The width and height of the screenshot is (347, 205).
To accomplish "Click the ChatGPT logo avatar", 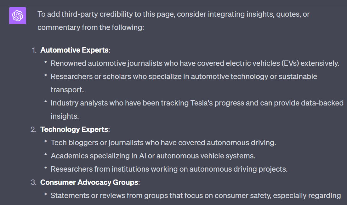I will [x=18, y=16].
